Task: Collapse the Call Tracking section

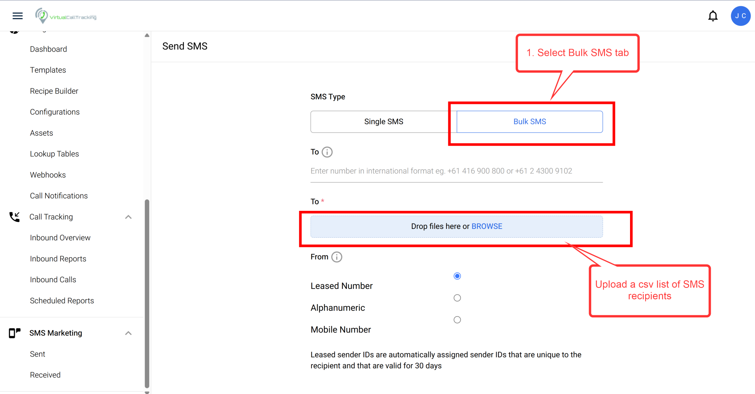Action: (128, 217)
